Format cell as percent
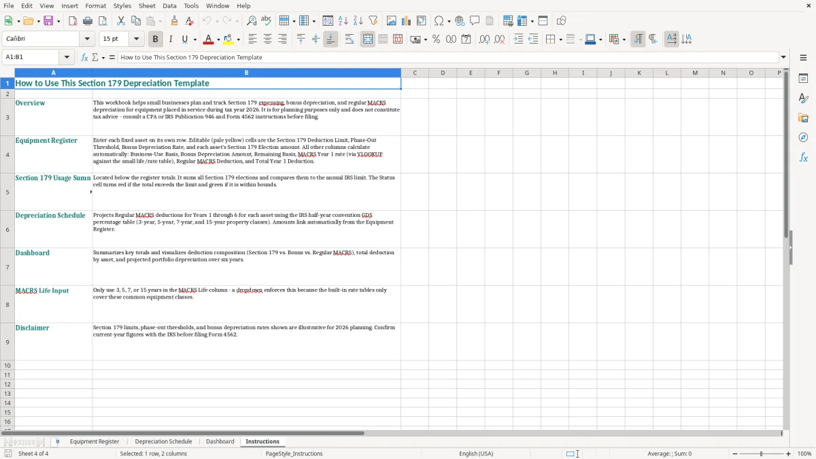This screenshot has width=816, height=459. click(x=436, y=39)
